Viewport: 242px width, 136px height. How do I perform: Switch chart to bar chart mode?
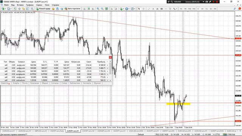(84, 9)
